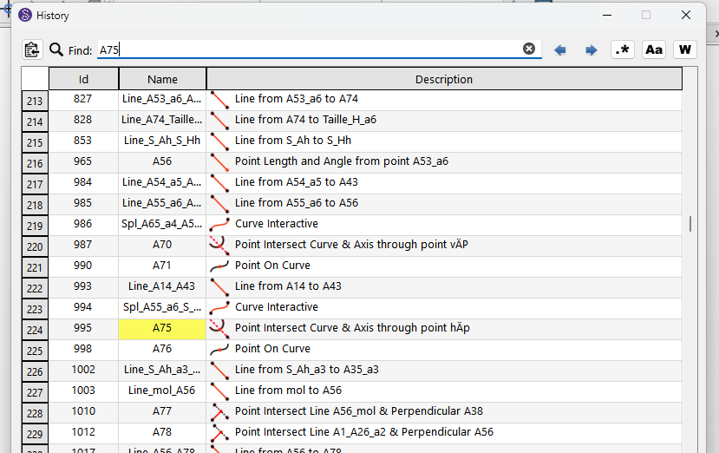Click the Description column header
Image resolution: width=719 pixels, height=453 pixels.
(x=444, y=79)
